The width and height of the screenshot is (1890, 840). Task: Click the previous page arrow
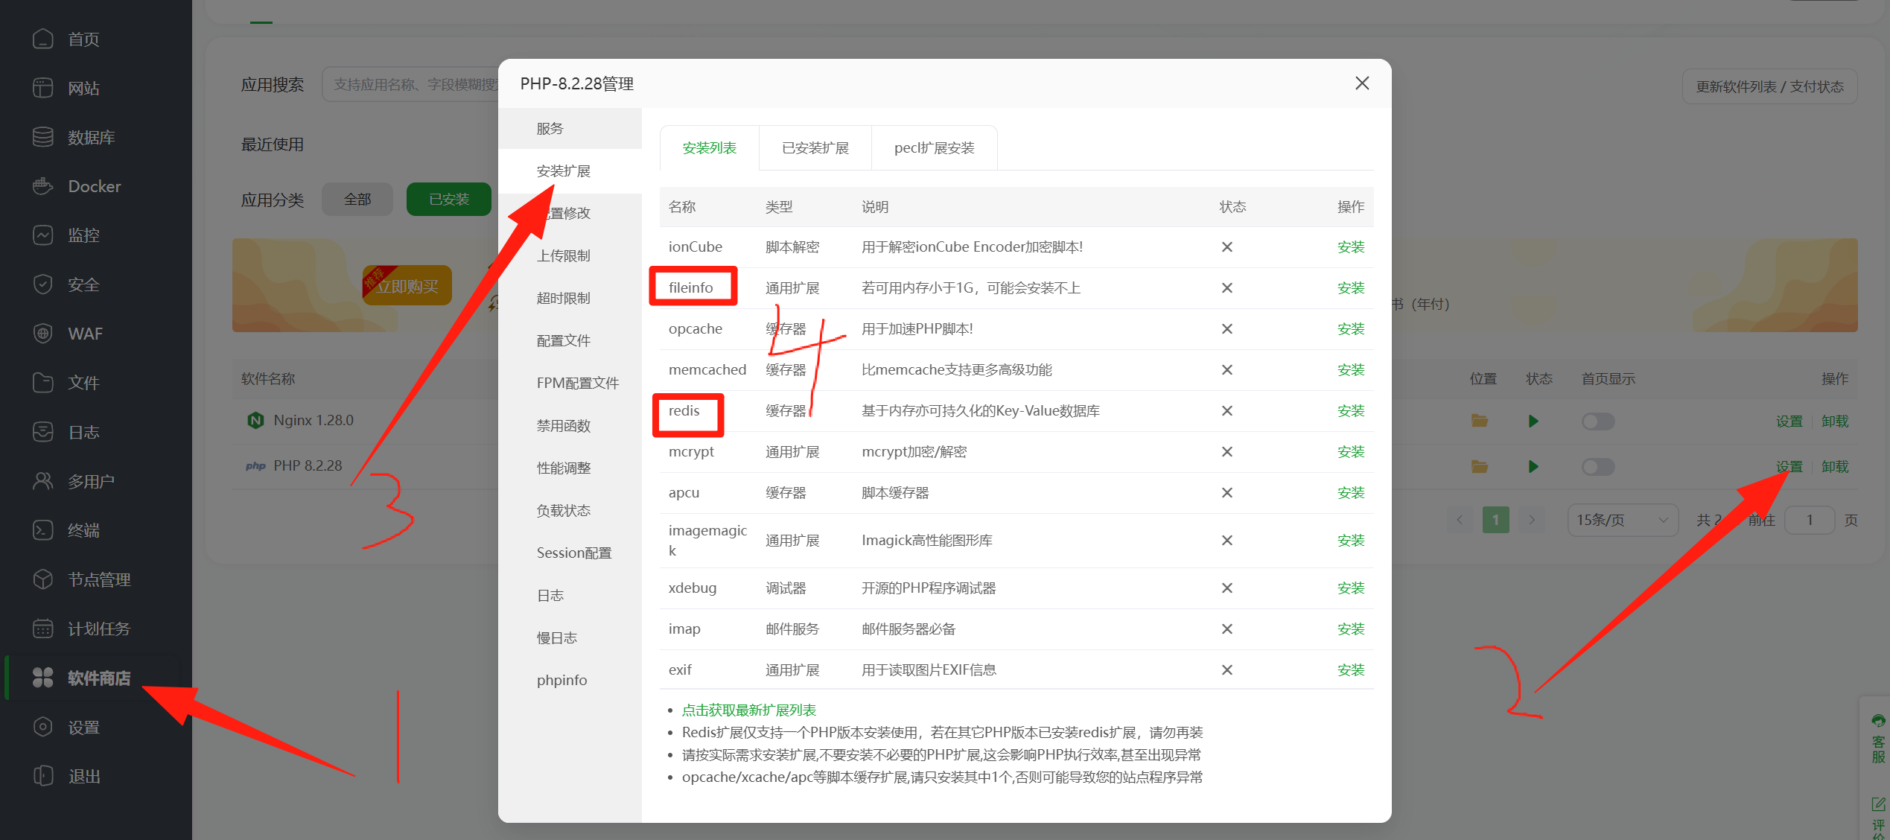tap(1460, 520)
